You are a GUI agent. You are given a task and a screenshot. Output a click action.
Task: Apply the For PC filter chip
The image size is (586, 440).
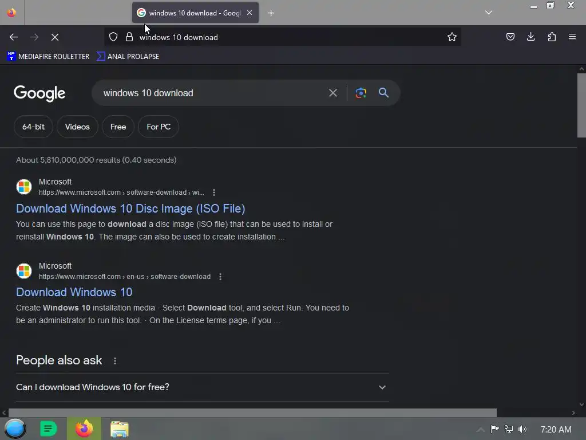[159, 127]
